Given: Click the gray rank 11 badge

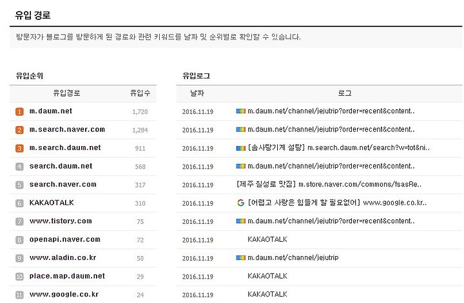Looking at the screenshot, I should 19,295.
